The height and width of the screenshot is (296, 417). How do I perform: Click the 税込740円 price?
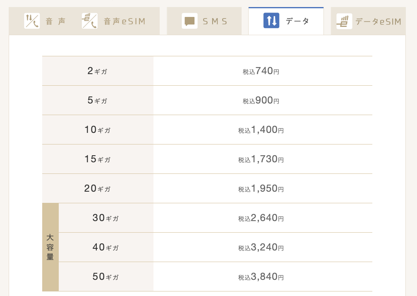261,71
